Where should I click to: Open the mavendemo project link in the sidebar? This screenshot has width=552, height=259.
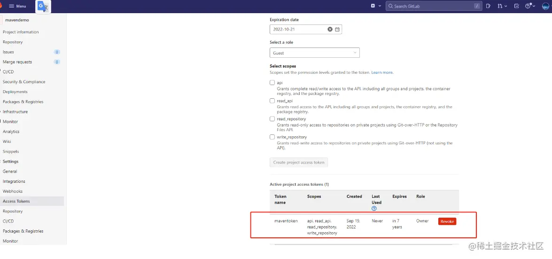click(x=17, y=20)
